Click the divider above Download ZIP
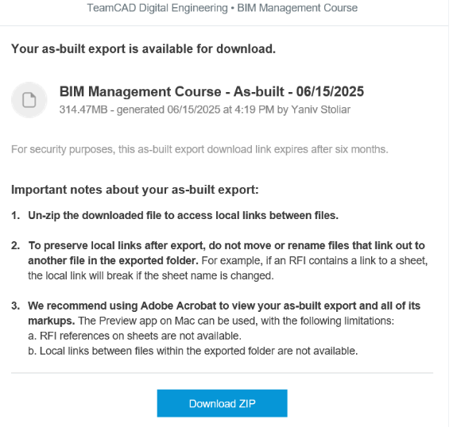This screenshot has height=427, width=453. [x=222, y=373]
